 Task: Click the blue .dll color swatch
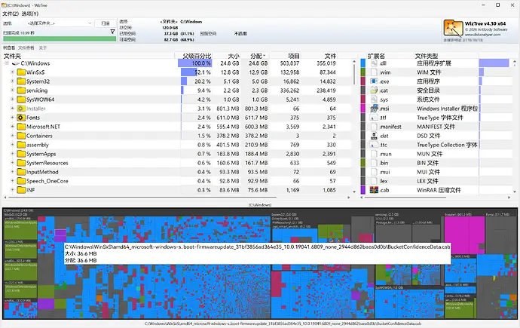tap(362, 63)
